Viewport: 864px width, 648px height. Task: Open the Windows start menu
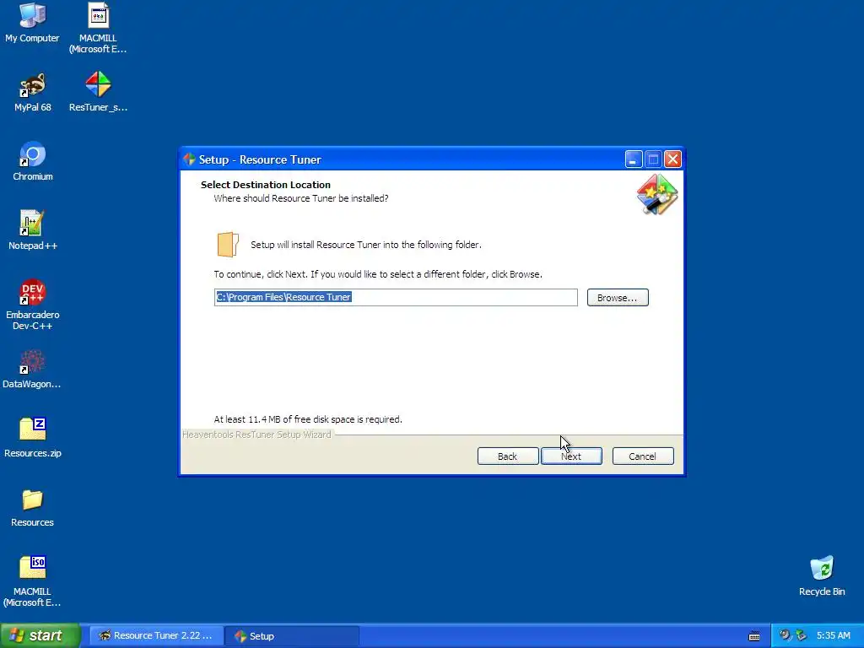click(x=40, y=635)
